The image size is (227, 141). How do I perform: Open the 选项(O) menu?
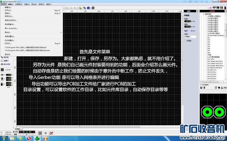[41, 4]
